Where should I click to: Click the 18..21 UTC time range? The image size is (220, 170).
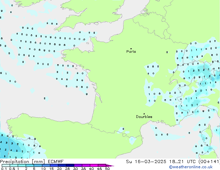tap(183, 162)
